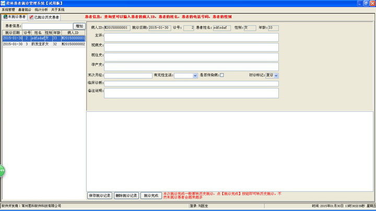Click the 末次月经 input field
Screen dimensions: 376x211
point(128,76)
